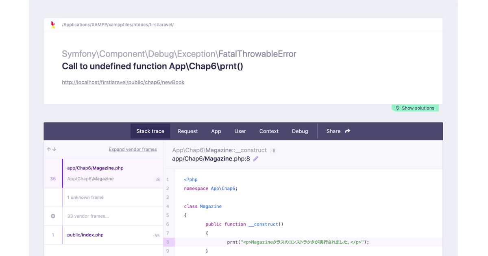Open the User tab
This screenshot has width=488, height=256.
pyautogui.click(x=240, y=131)
